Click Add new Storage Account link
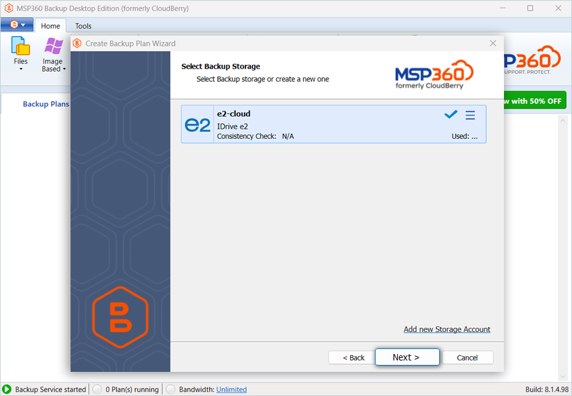Image resolution: width=572 pixels, height=396 pixels. 447,329
